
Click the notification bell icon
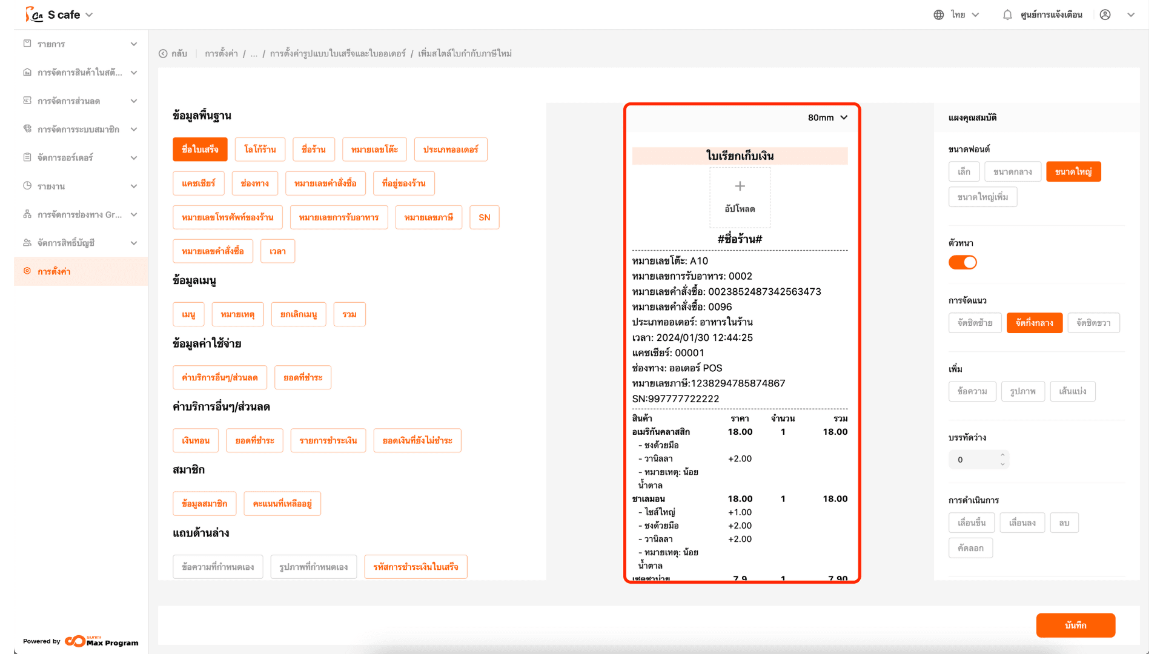[x=1007, y=15]
